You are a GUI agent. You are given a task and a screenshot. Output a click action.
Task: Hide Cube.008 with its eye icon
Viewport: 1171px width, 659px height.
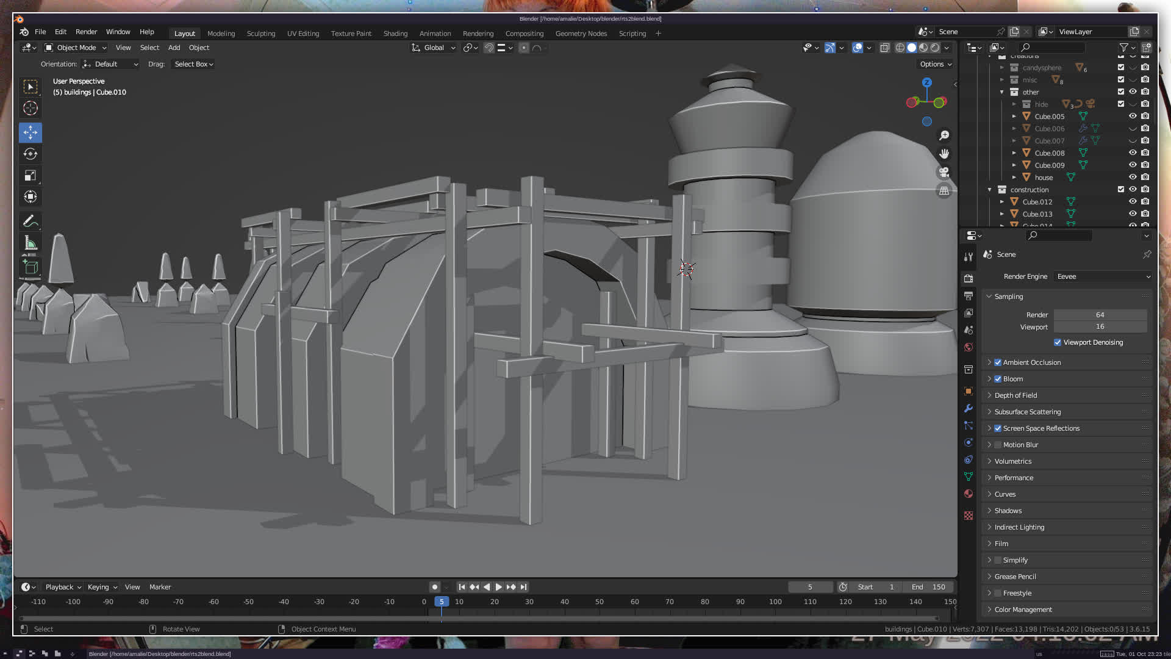1133,153
